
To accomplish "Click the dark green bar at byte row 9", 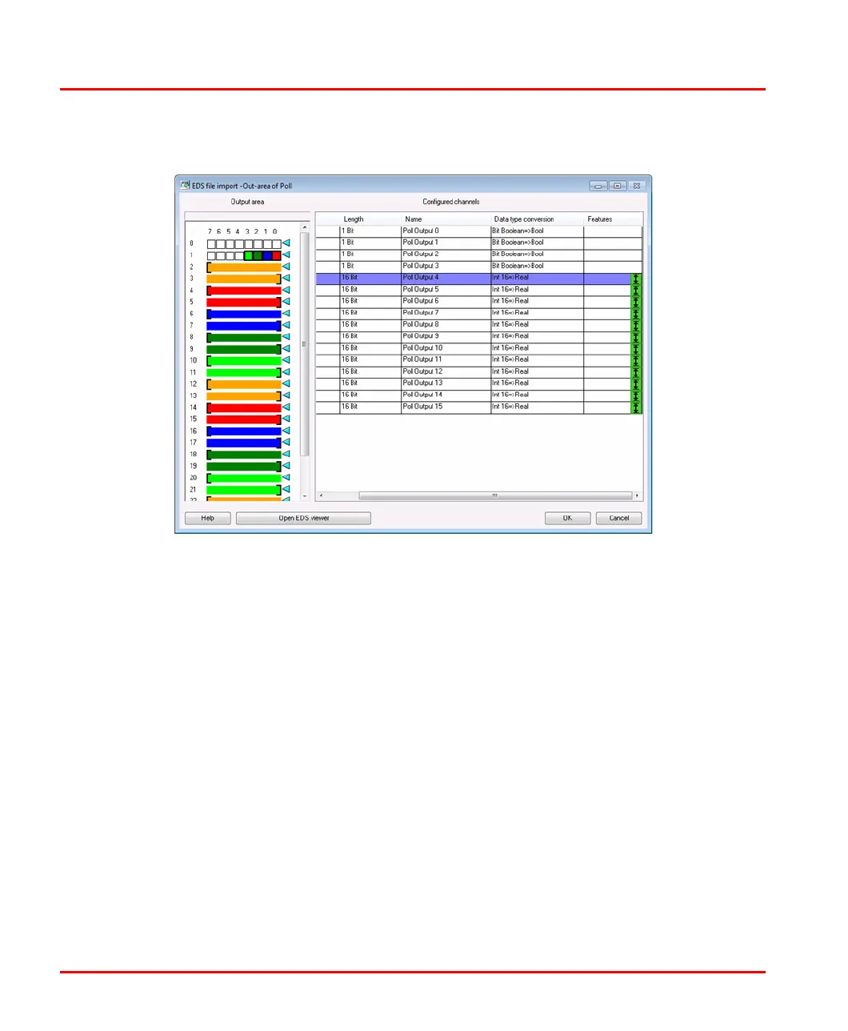I will point(244,349).
